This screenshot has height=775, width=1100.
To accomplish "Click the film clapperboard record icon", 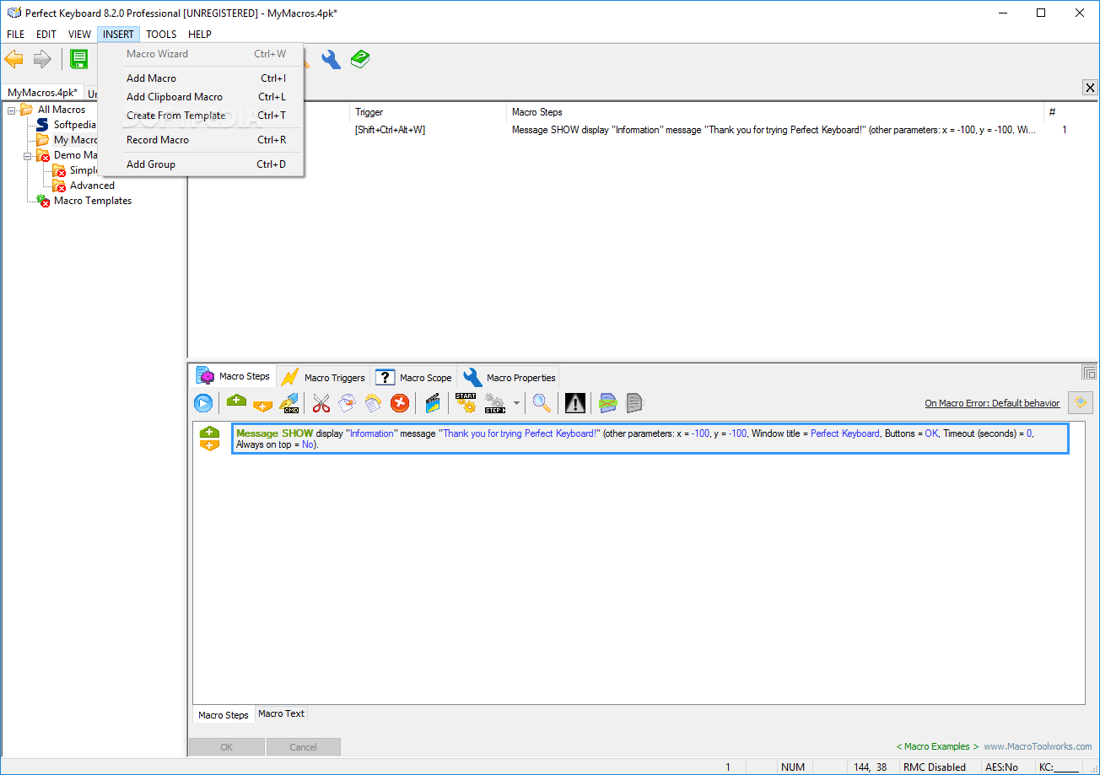I will coord(433,403).
